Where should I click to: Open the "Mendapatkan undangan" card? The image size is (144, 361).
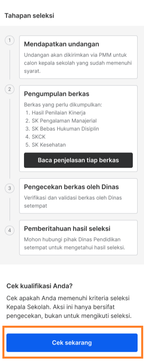78,57
